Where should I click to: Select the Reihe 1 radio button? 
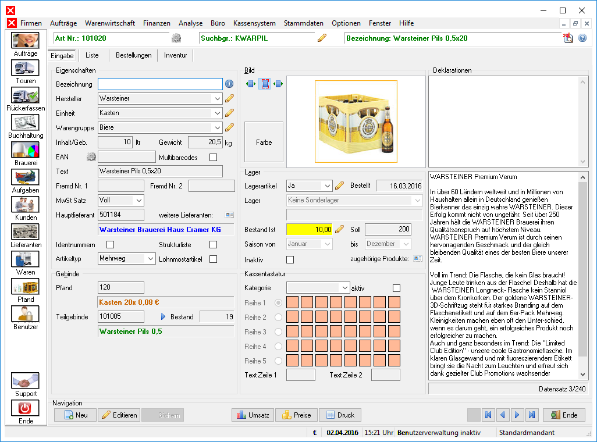[278, 302]
